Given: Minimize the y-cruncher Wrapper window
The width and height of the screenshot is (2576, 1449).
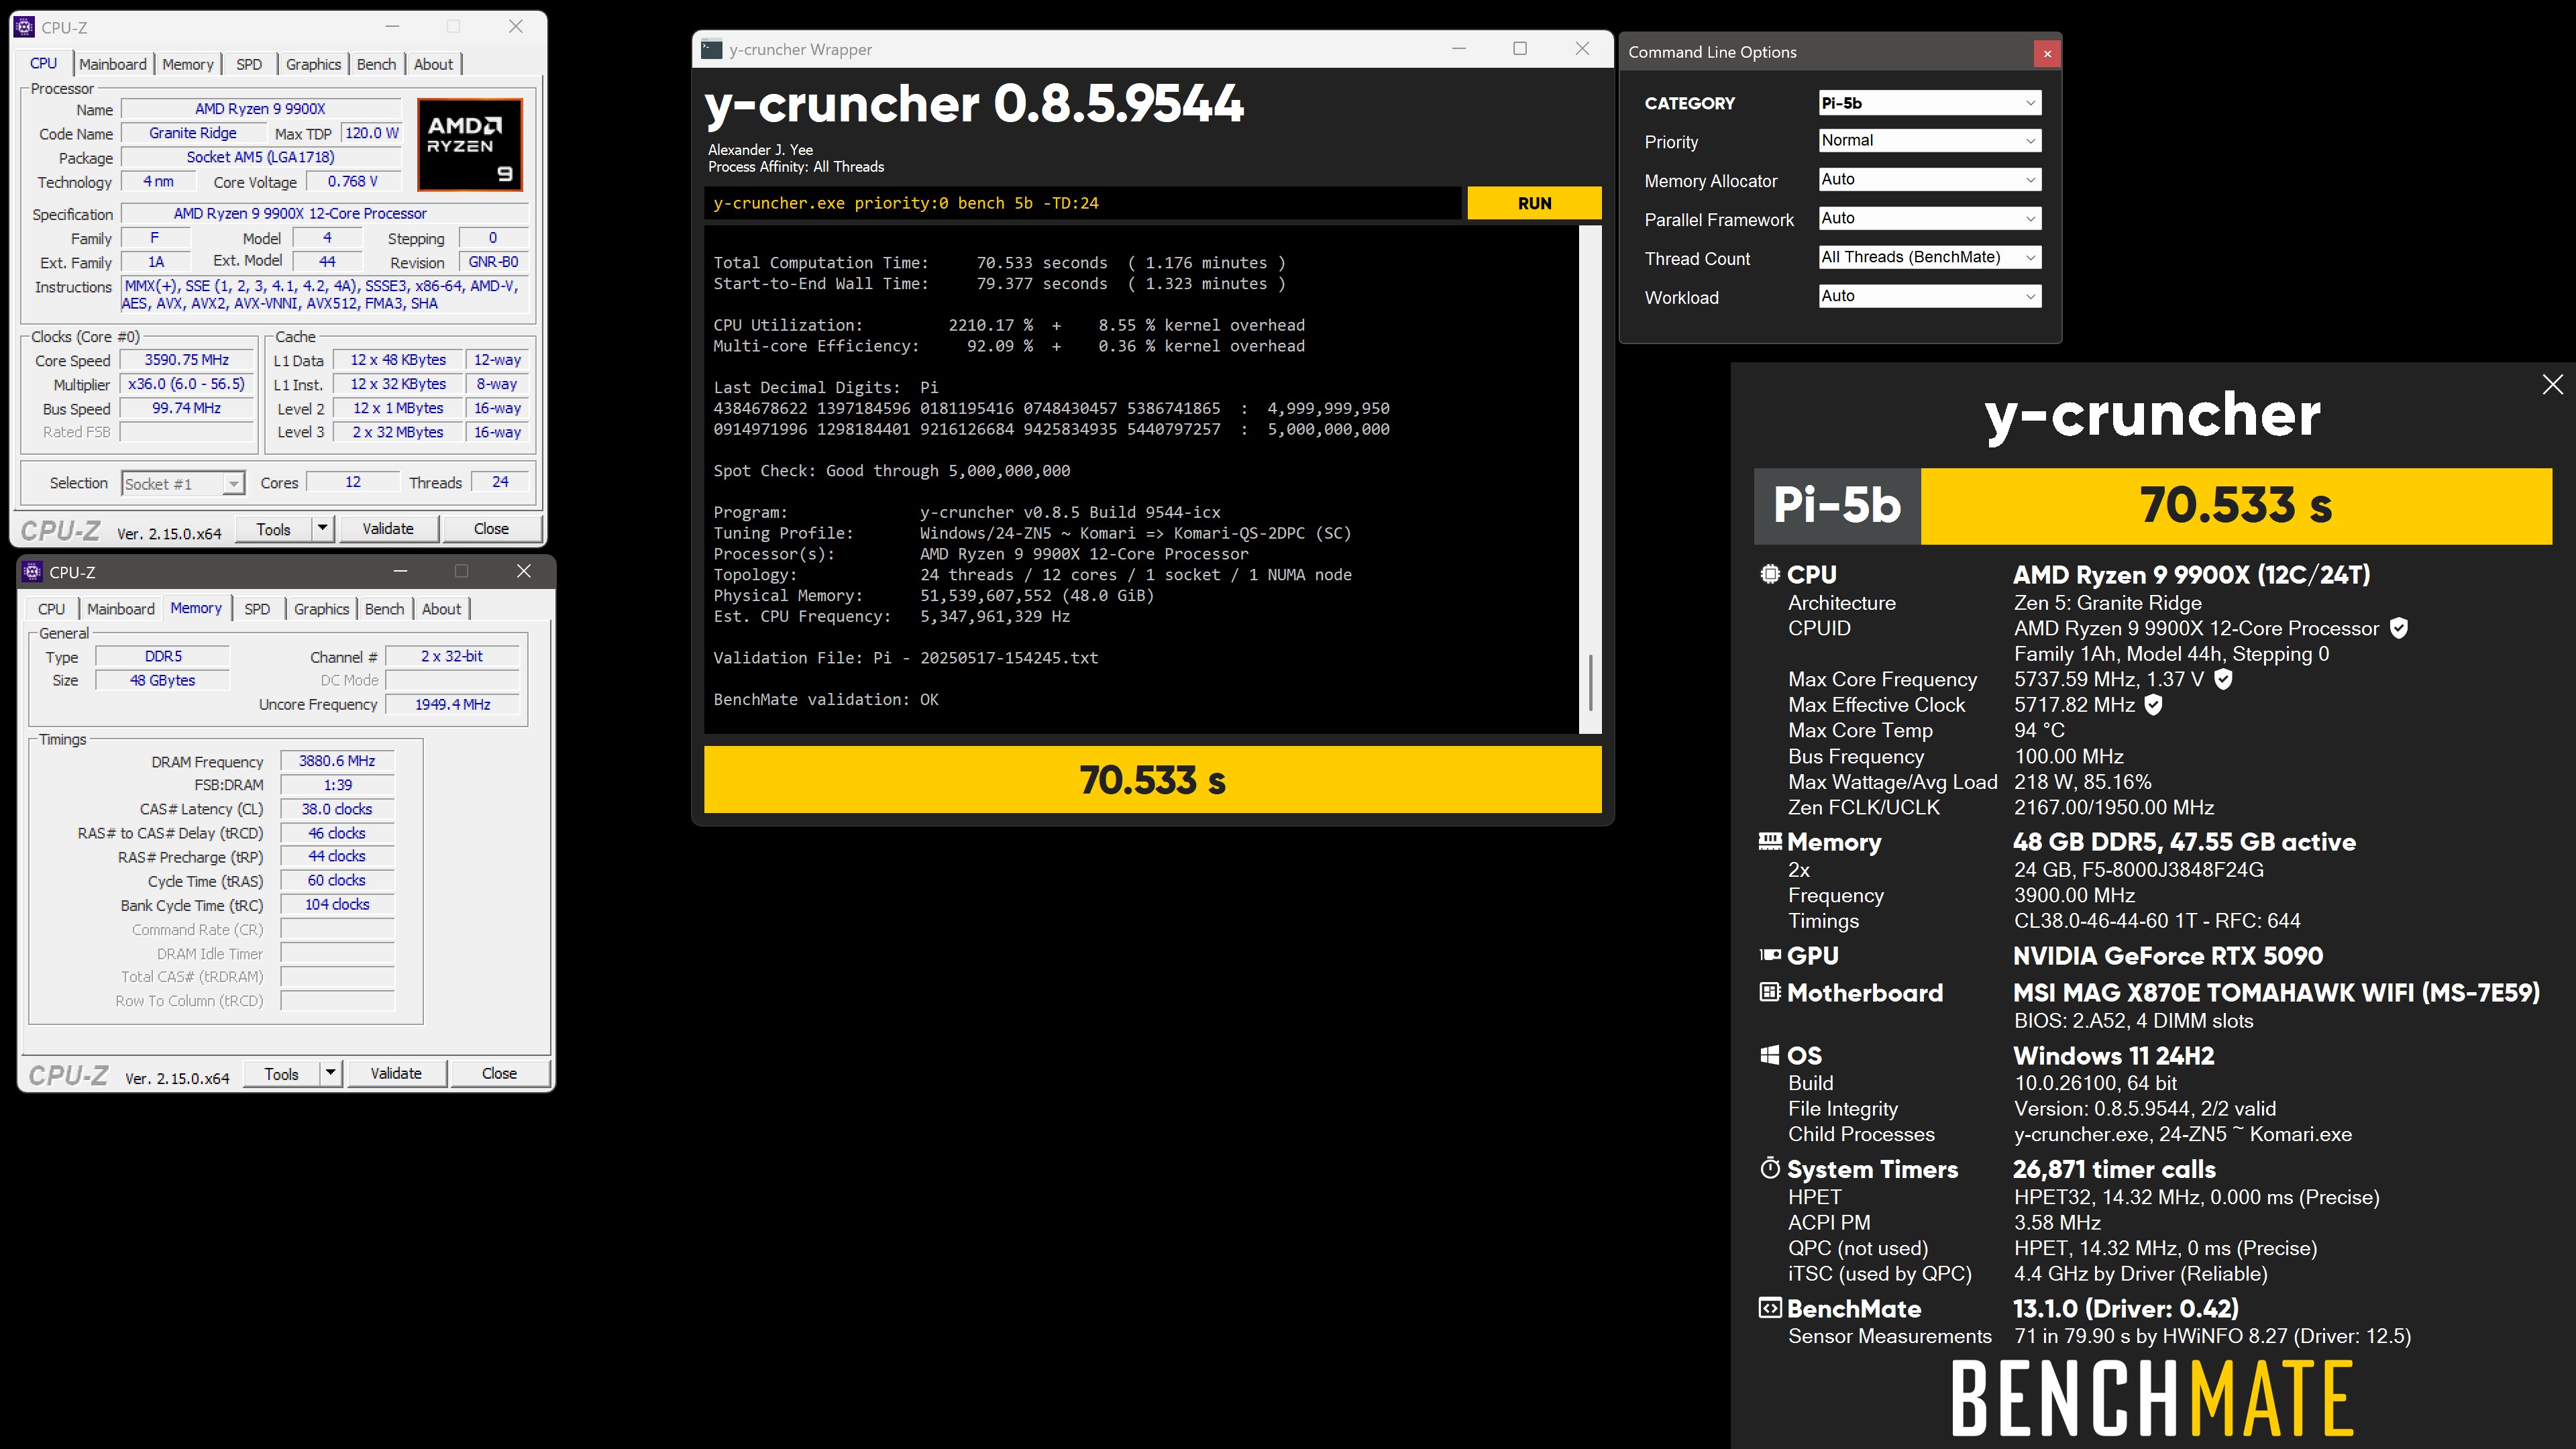Looking at the screenshot, I should coord(1459,48).
